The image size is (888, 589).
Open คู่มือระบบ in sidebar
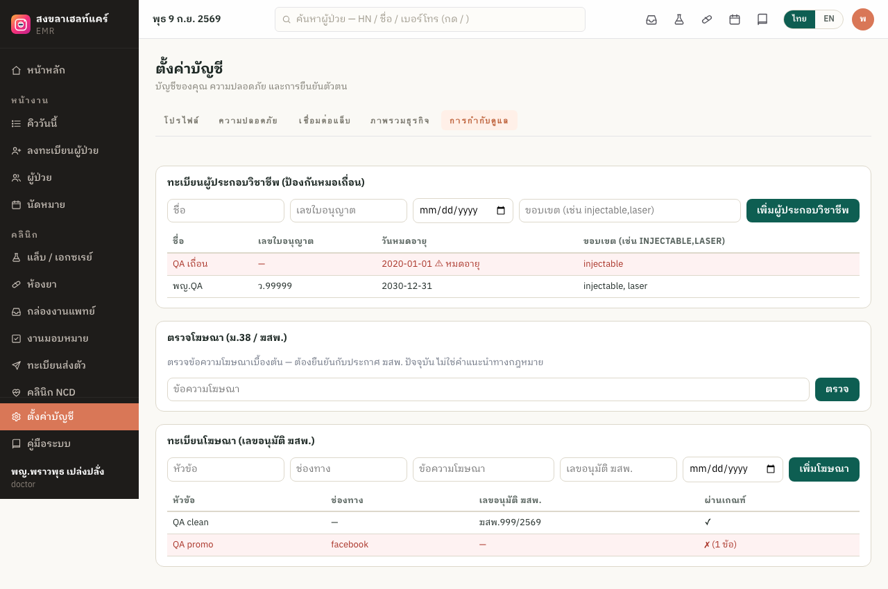tap(69, 443)
